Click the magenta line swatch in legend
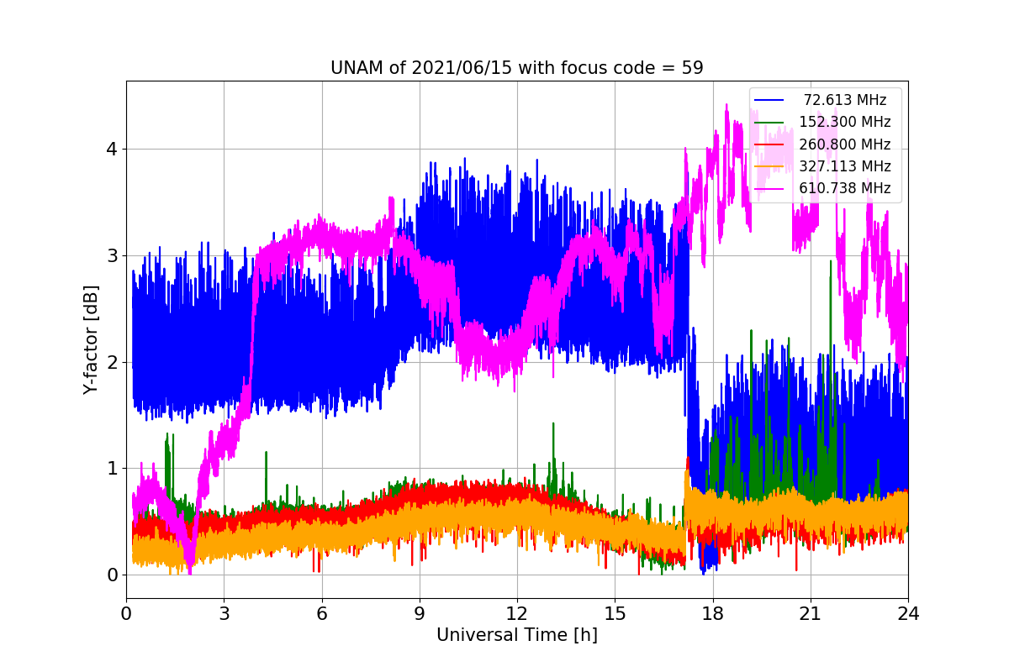The width and height of the screenshot is (1009, 672). click(769, 189)
